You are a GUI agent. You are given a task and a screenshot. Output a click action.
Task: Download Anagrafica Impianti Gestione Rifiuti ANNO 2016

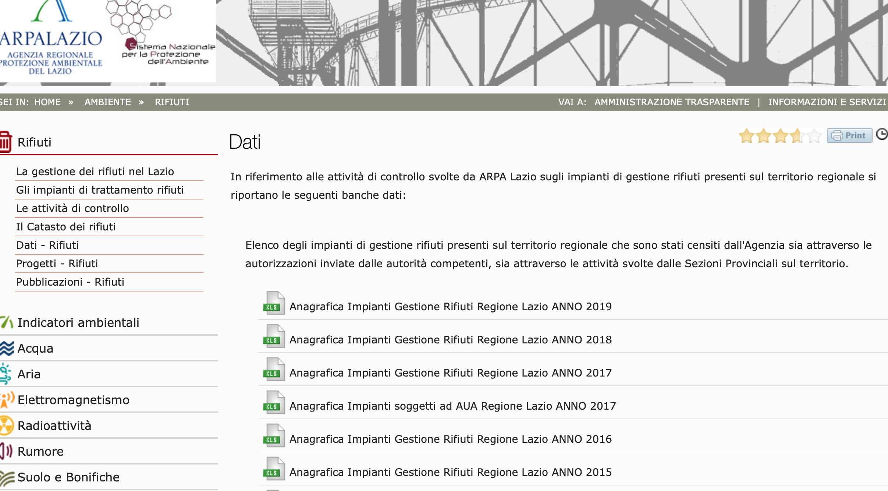[451, 439]
